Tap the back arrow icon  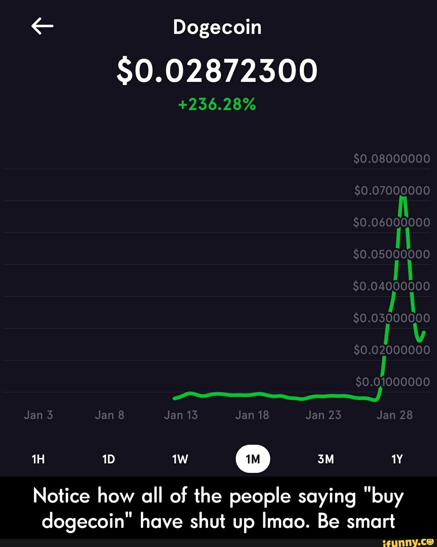[x=42, y=27]
